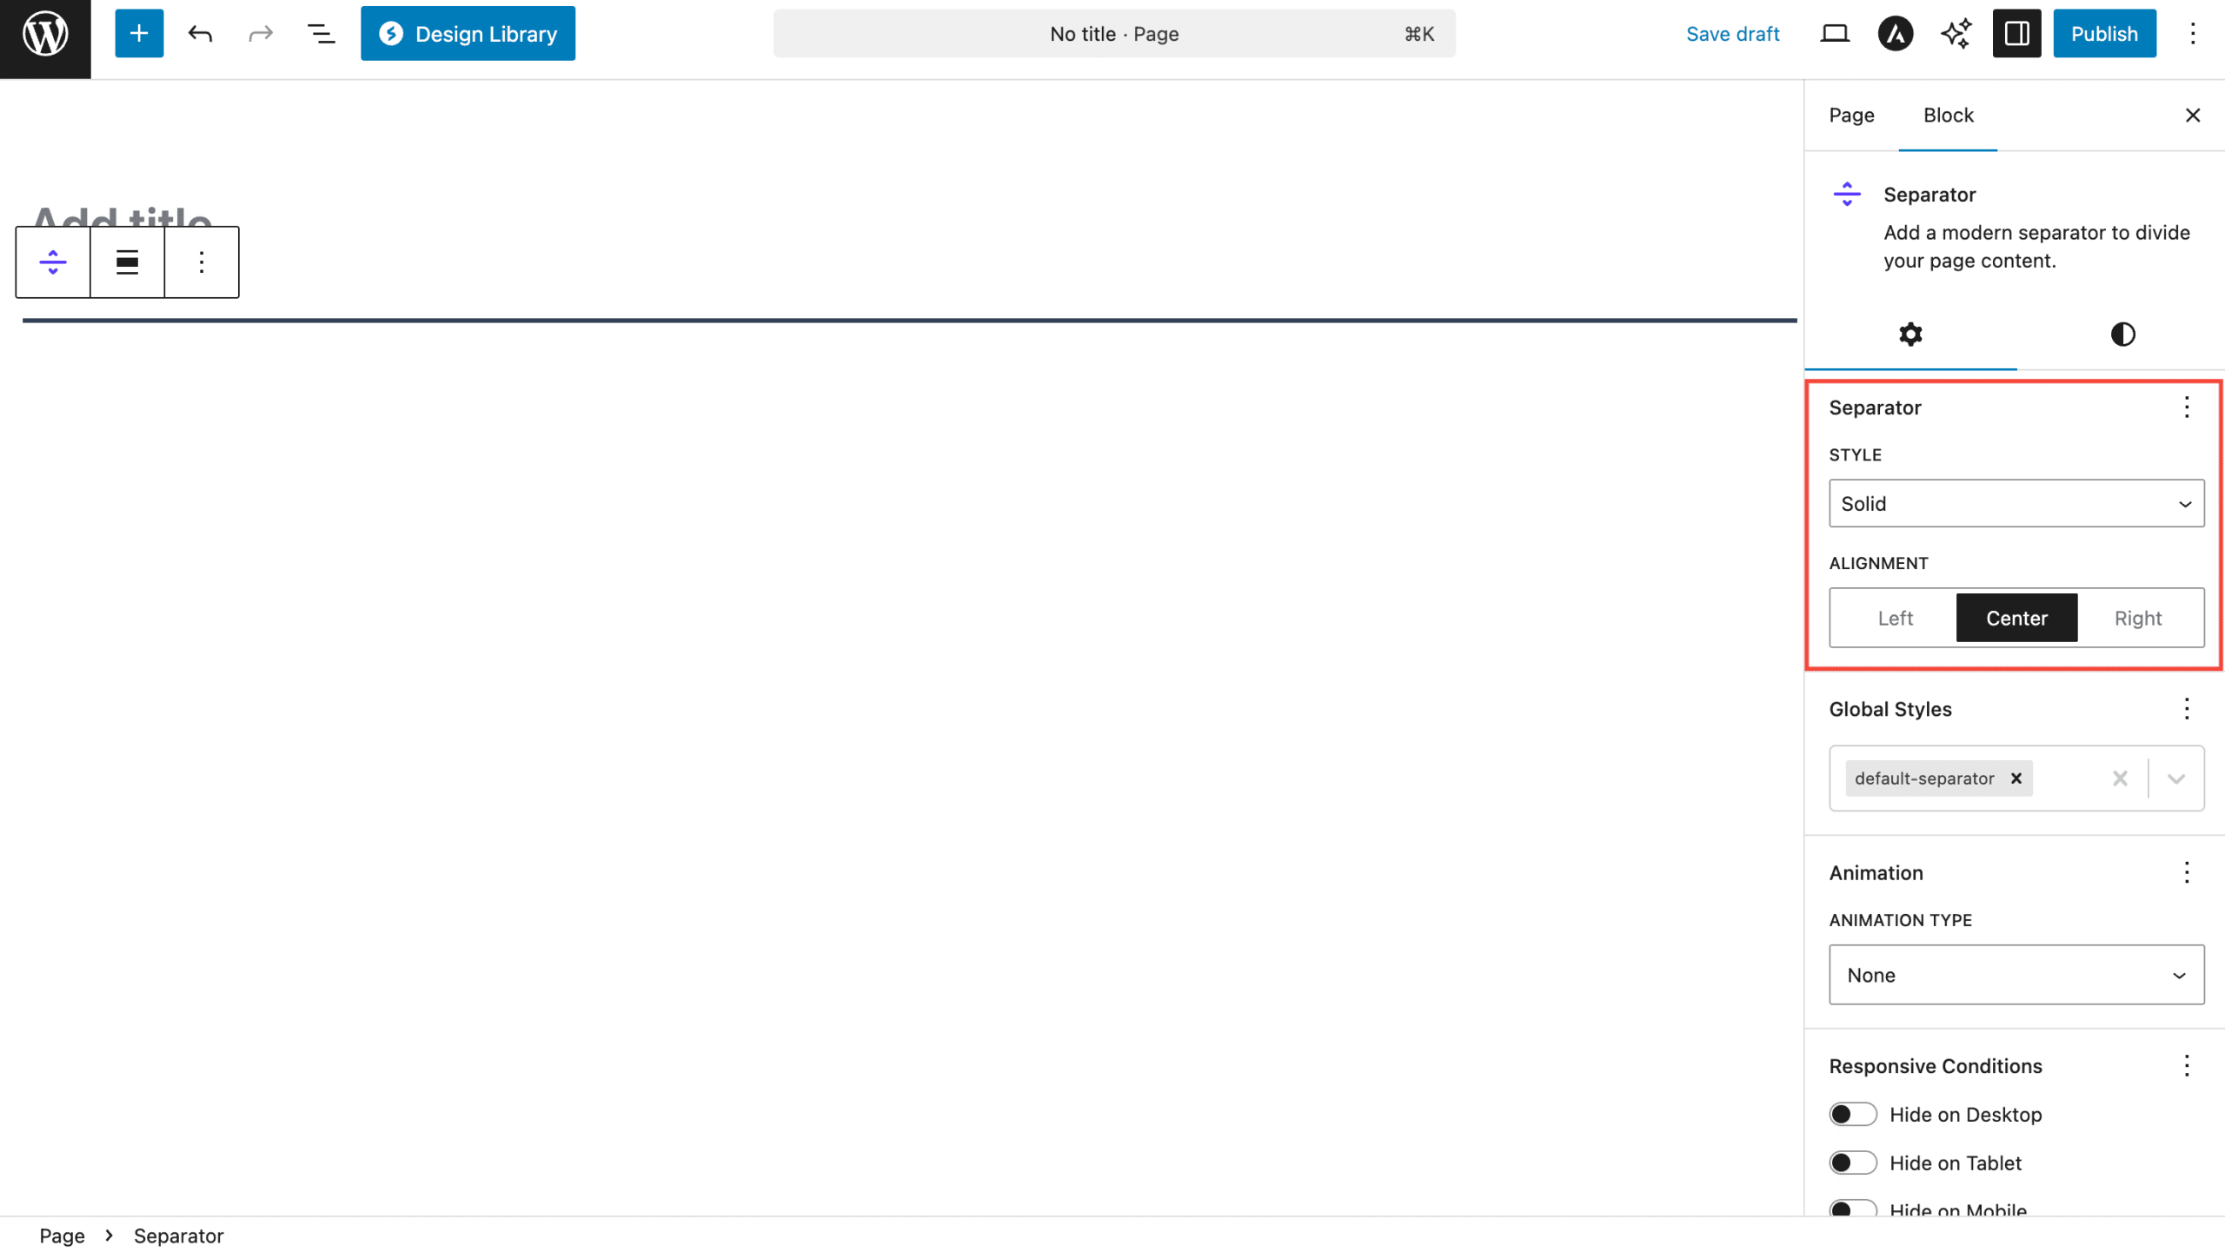Open the separator Style dropdown

(x=2016, y=504)
